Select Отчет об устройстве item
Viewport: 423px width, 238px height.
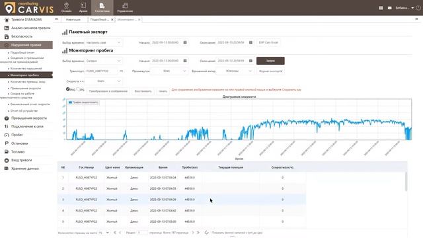coord(24,110)
